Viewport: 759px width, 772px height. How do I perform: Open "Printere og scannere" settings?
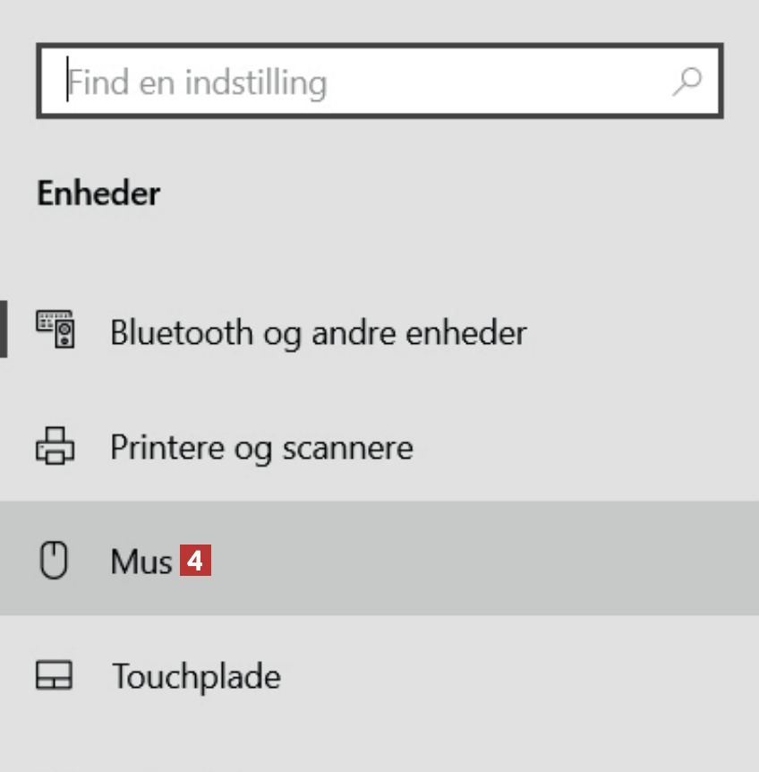click(261, 447)
